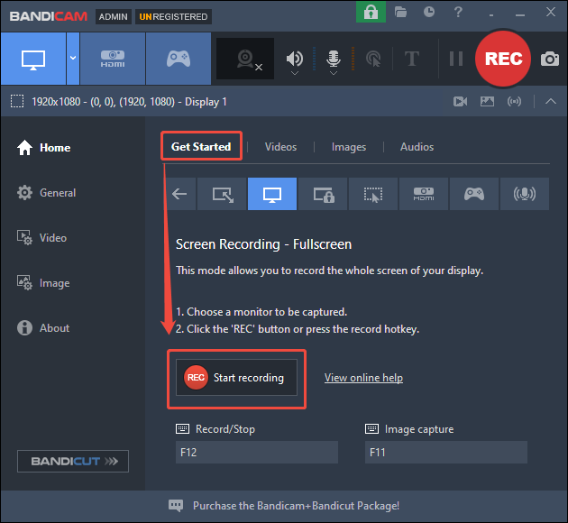Viewport: 568px width, 523px height.
Task: Open Image settings in sidebar
Action: pos(43,283)
